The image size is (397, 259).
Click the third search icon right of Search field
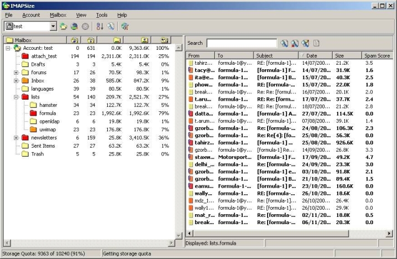[x=305, y=43]
